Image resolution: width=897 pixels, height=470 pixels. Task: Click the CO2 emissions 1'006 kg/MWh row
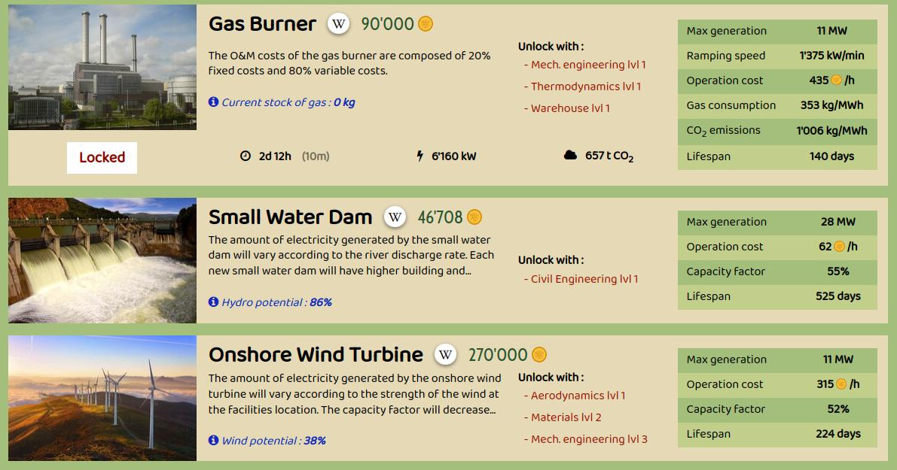pyautogui.click(x=777, y=131)
